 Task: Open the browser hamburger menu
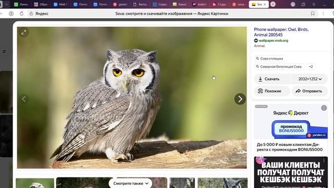(314, 4)
